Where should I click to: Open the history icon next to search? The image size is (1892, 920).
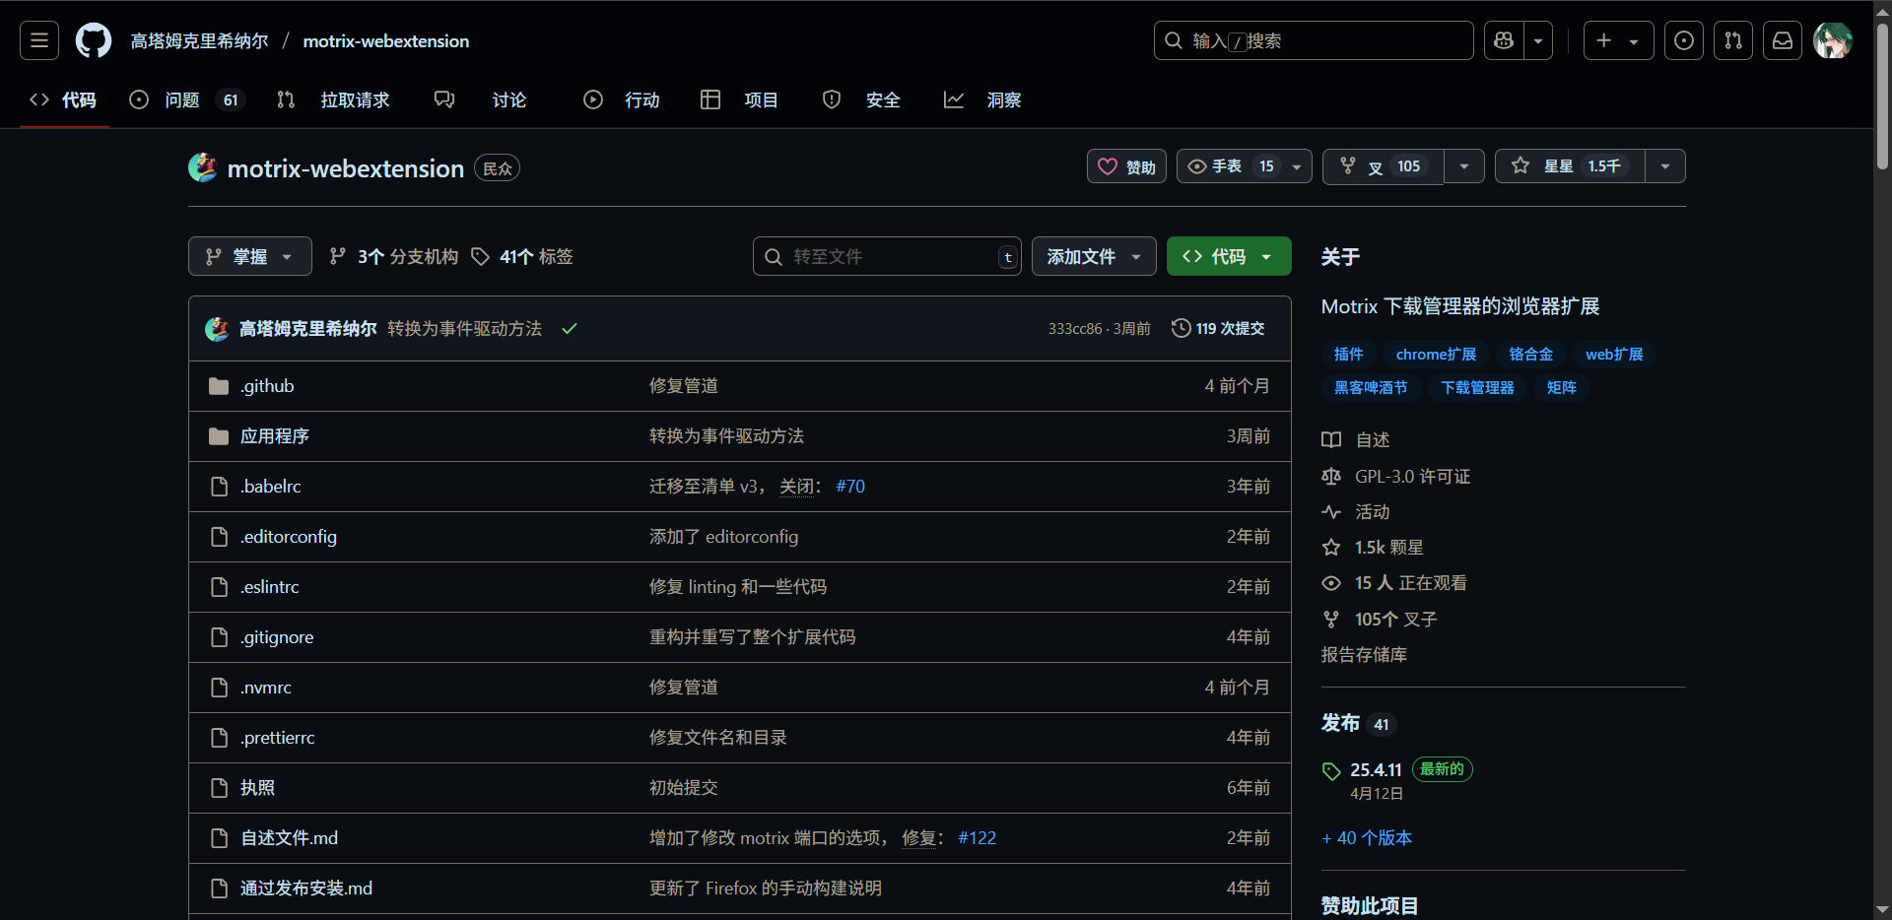(1684, 40)
